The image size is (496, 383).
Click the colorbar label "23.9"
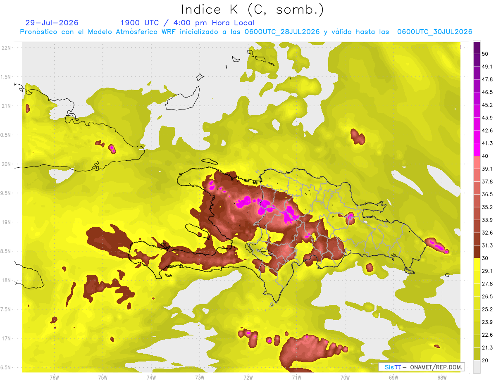pyautogui.click(x=487, y=322)
